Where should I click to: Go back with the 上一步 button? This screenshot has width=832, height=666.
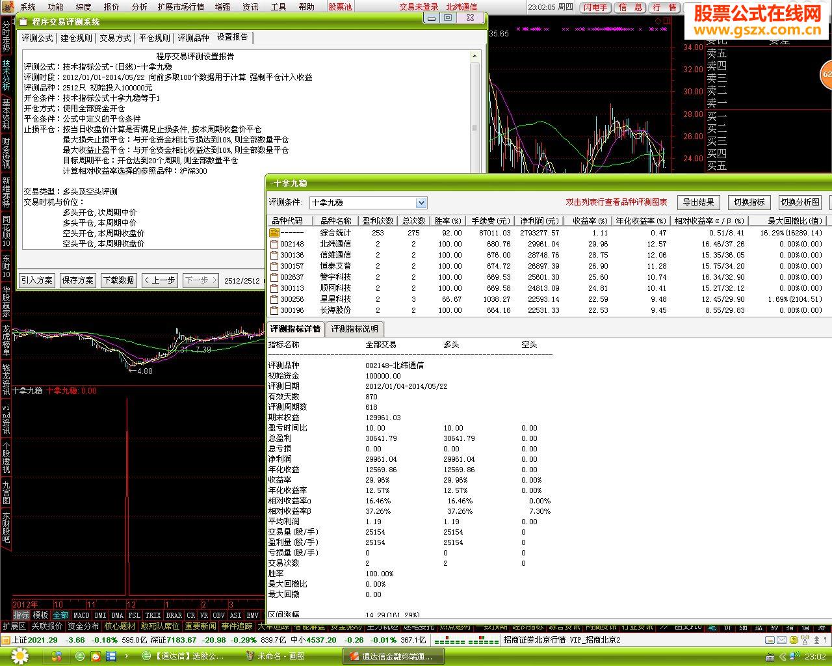[x=160, y=280]
